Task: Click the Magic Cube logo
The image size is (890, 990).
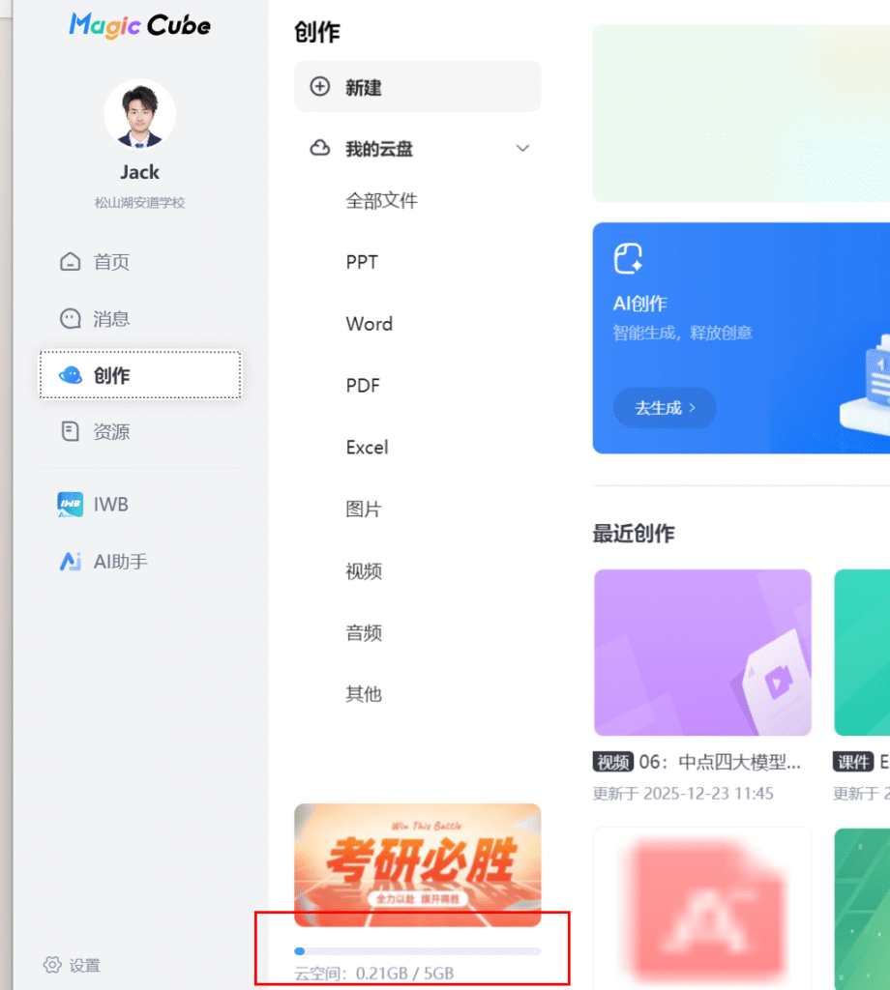Action: tap(139, 25)
